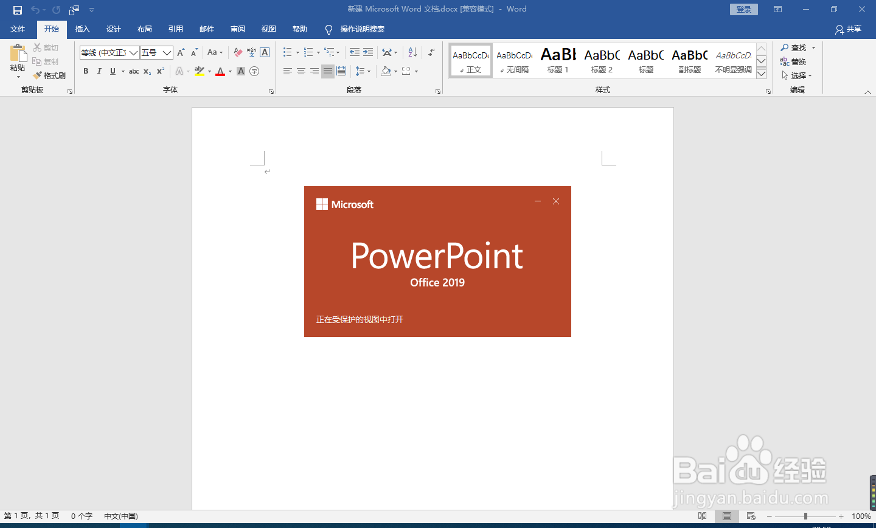Viewport: 876px width, 528px height.
Task: Open the numbering list dropdown arrow
Action: 318,52
